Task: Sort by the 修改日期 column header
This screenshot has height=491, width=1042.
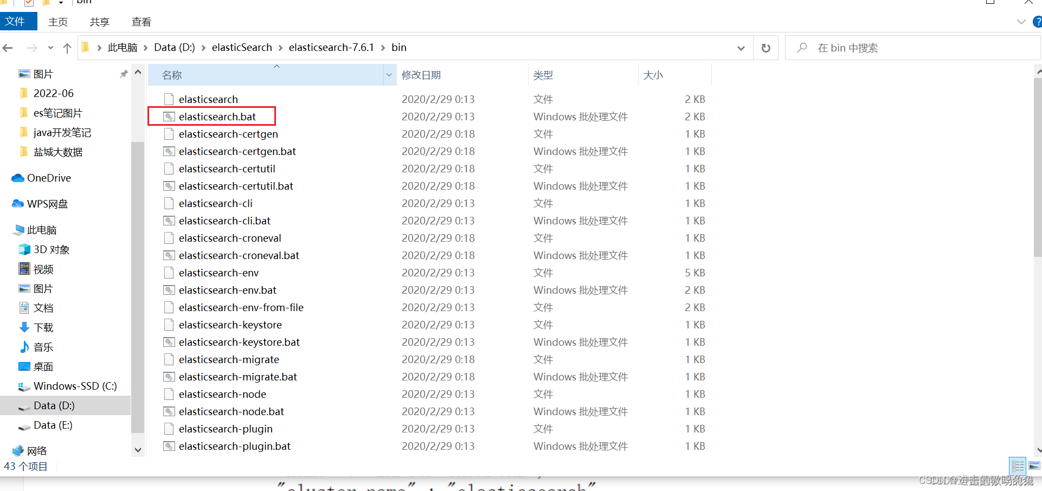Action: pos(462,75)
